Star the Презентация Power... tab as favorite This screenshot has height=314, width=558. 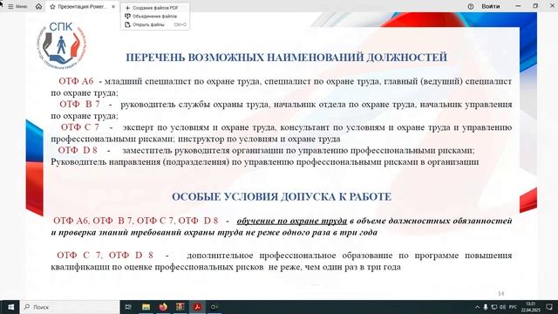52,7
